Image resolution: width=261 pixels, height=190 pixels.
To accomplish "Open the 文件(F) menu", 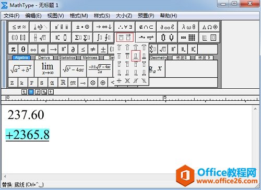I will pos(11,16).
